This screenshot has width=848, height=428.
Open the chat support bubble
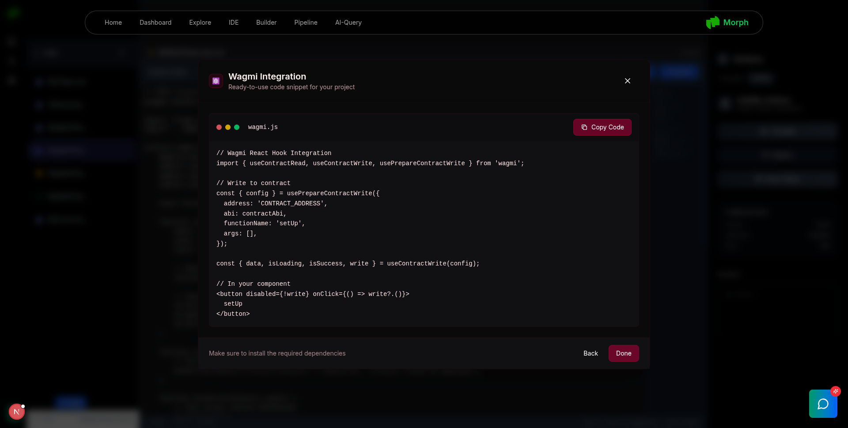tap(823, 403)
